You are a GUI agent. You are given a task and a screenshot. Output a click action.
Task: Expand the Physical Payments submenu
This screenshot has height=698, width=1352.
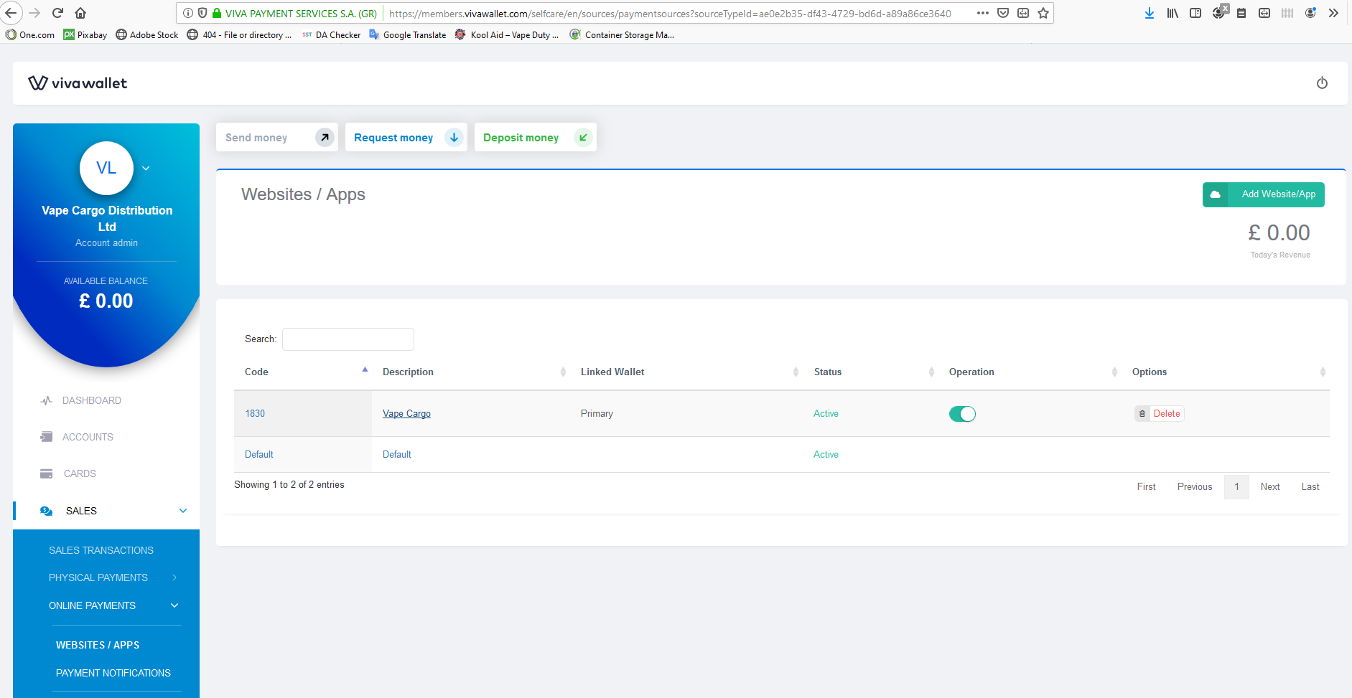click(x=98, y=577)
